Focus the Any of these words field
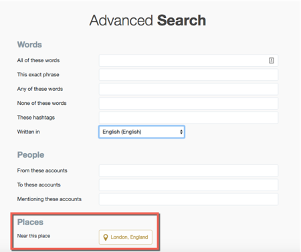The height and width of the screenshot is (252, 301). pyautogui.click(x=189, y=89)
